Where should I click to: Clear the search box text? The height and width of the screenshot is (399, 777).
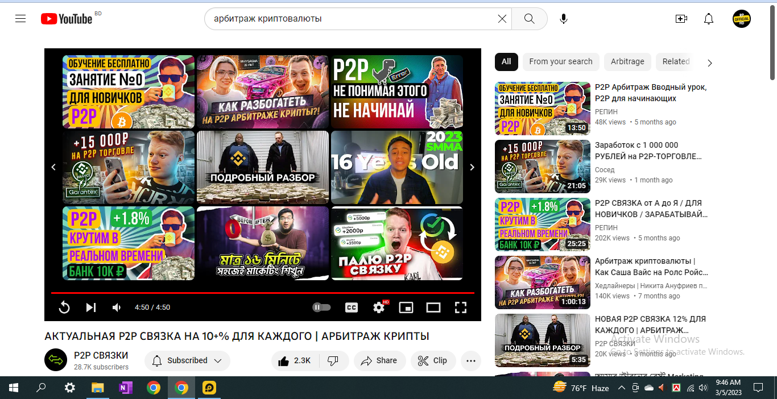click(x=502, y=19)
